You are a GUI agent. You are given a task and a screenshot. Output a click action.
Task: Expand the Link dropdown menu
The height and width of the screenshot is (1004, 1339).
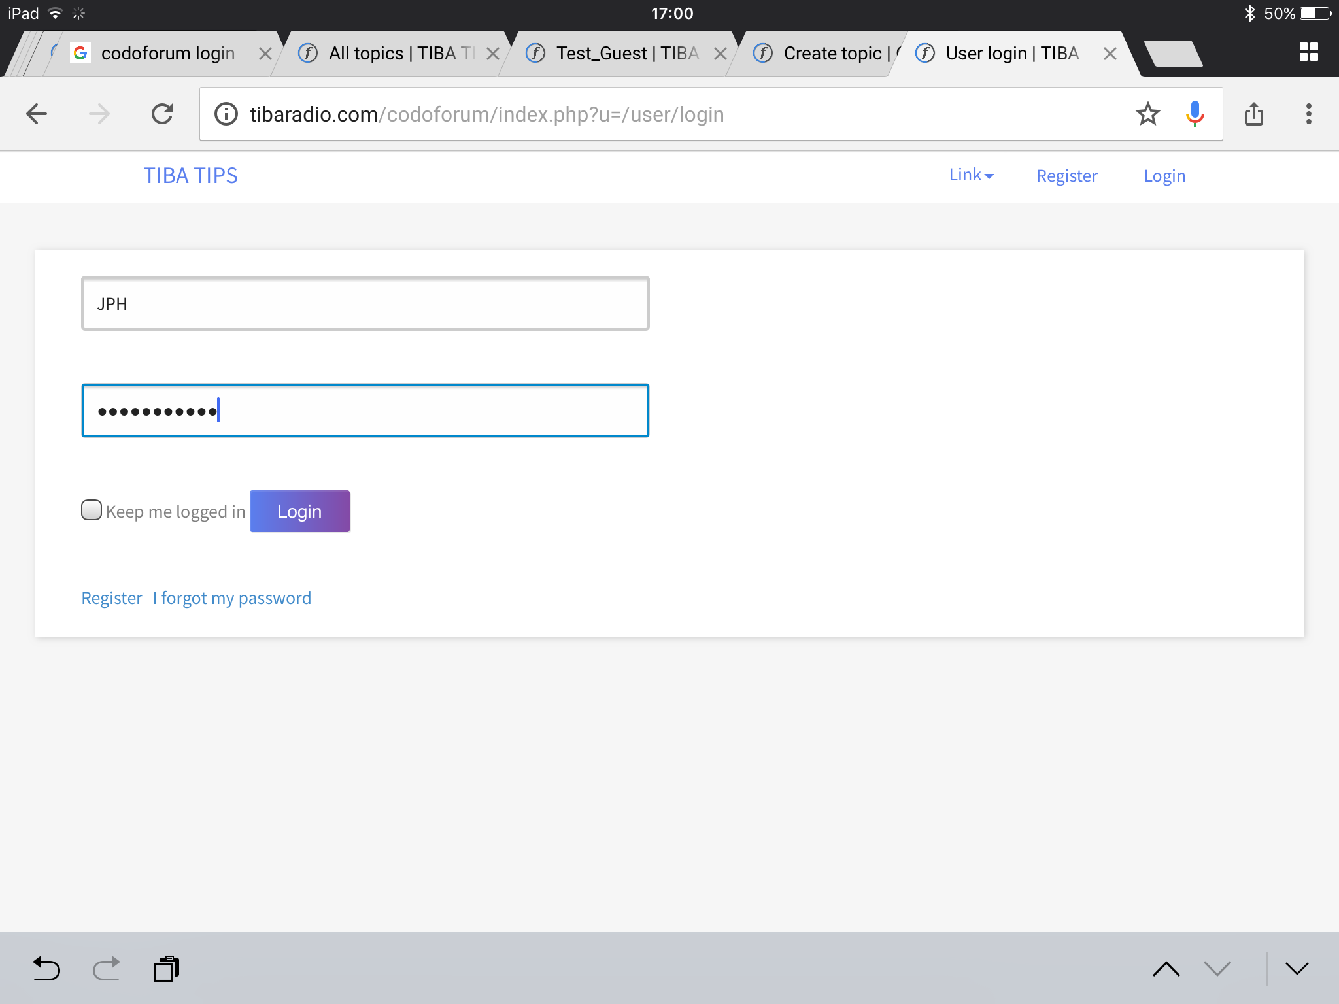coord(971,175)
